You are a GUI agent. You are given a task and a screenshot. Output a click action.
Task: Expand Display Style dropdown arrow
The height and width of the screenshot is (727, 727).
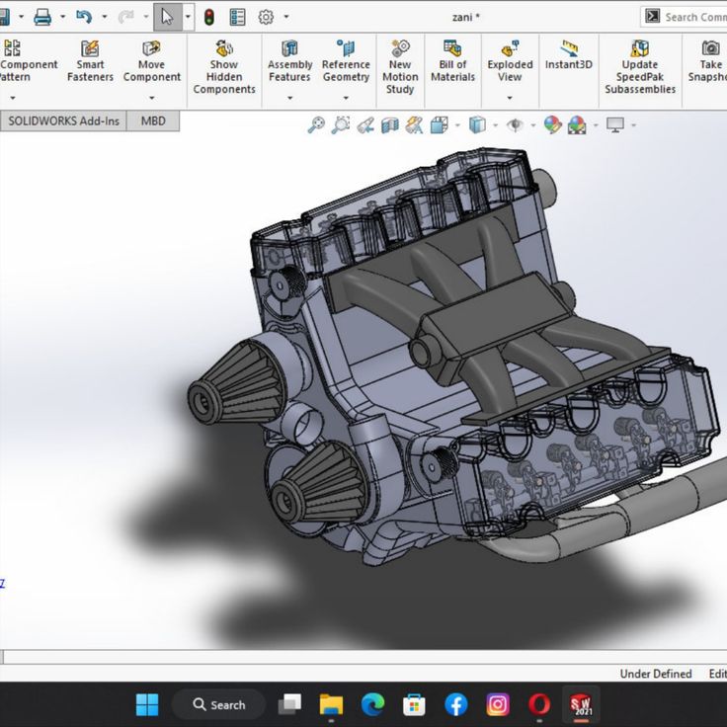click(x=495, y=125)
